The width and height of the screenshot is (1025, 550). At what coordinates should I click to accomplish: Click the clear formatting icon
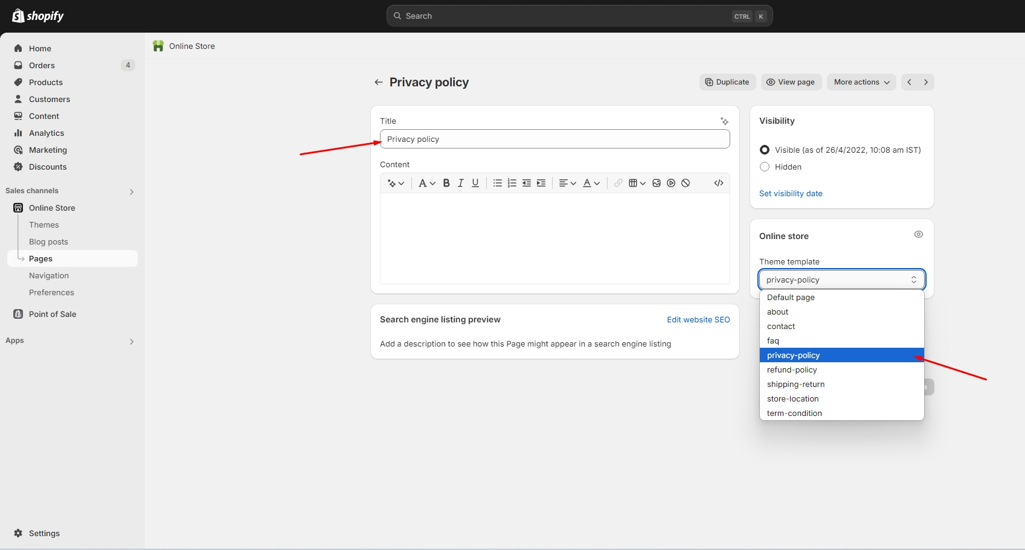click(686, 183)
